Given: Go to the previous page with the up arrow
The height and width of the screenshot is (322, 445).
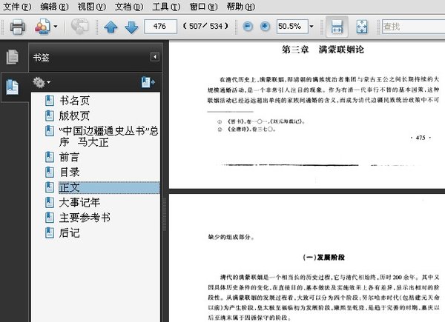Looking at the screenshot, I should 111,27.
